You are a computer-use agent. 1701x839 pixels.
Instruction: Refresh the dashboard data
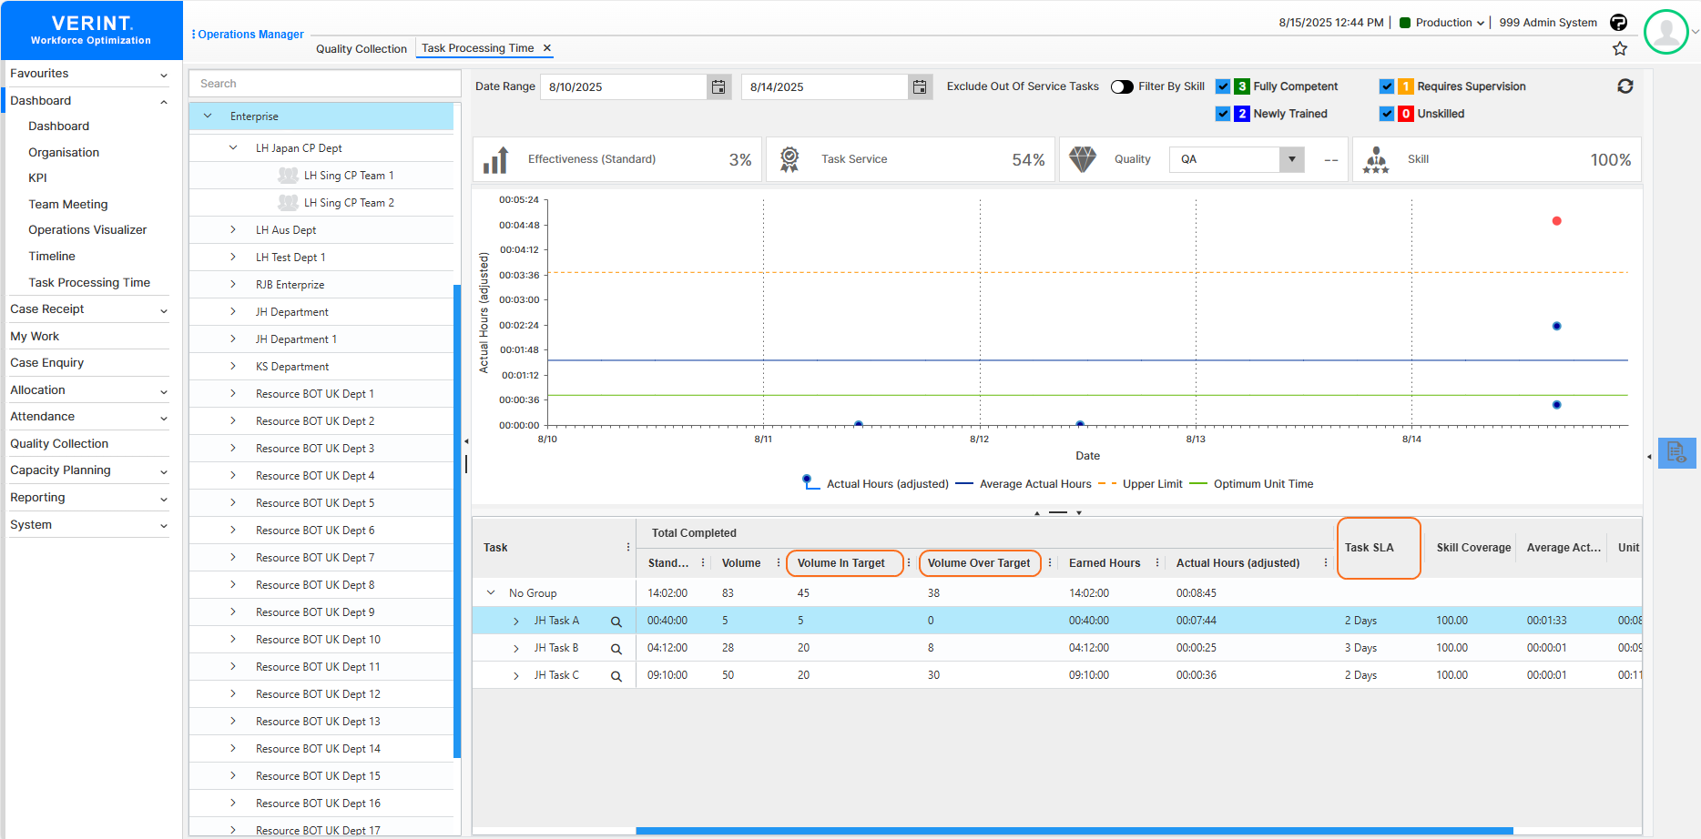click(x=1625, y=86)
